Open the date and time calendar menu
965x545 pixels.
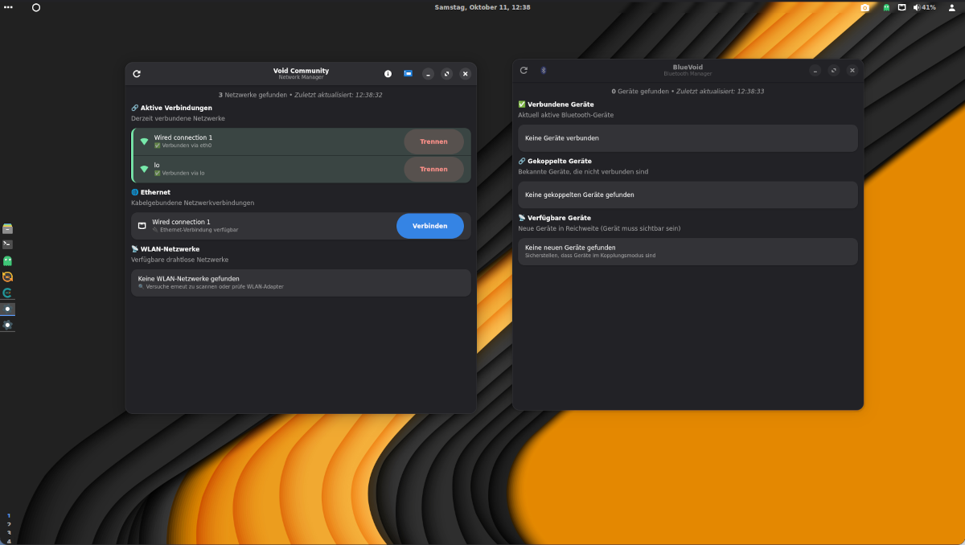point(482,7)
